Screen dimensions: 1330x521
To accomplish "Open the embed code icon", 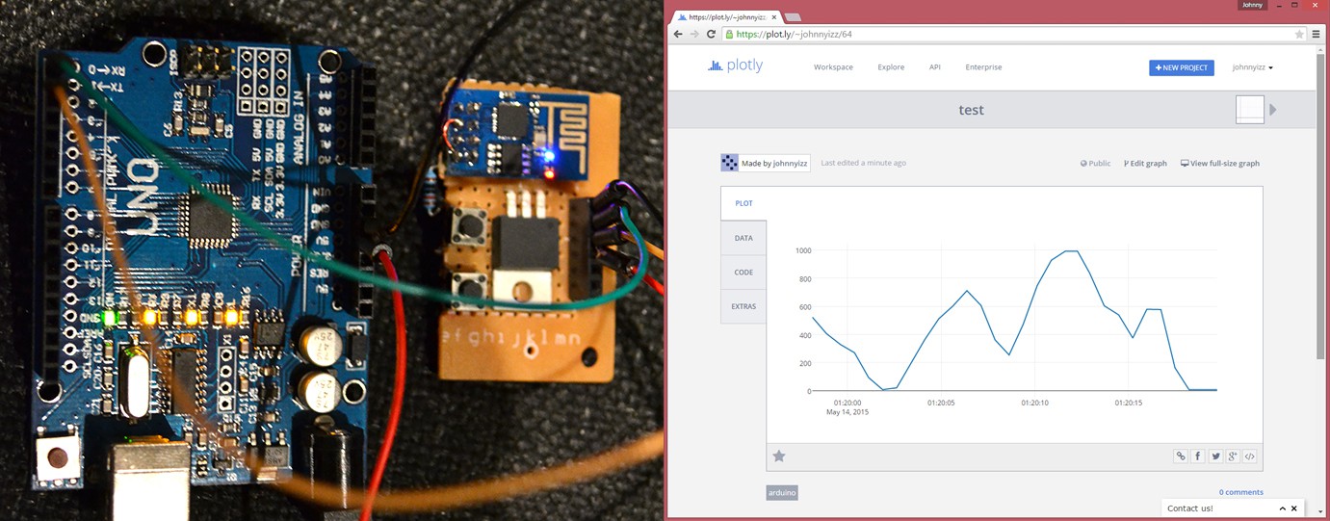I will pos(1249,456).
